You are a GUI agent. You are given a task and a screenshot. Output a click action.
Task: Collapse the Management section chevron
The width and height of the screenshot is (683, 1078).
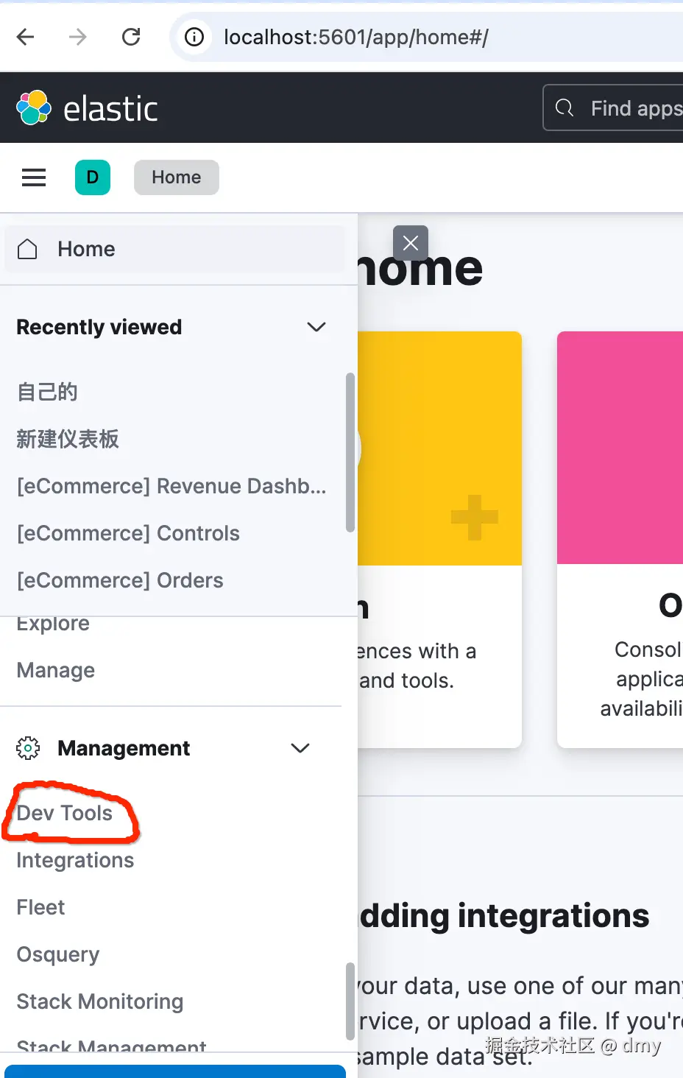tap(300, 748)
